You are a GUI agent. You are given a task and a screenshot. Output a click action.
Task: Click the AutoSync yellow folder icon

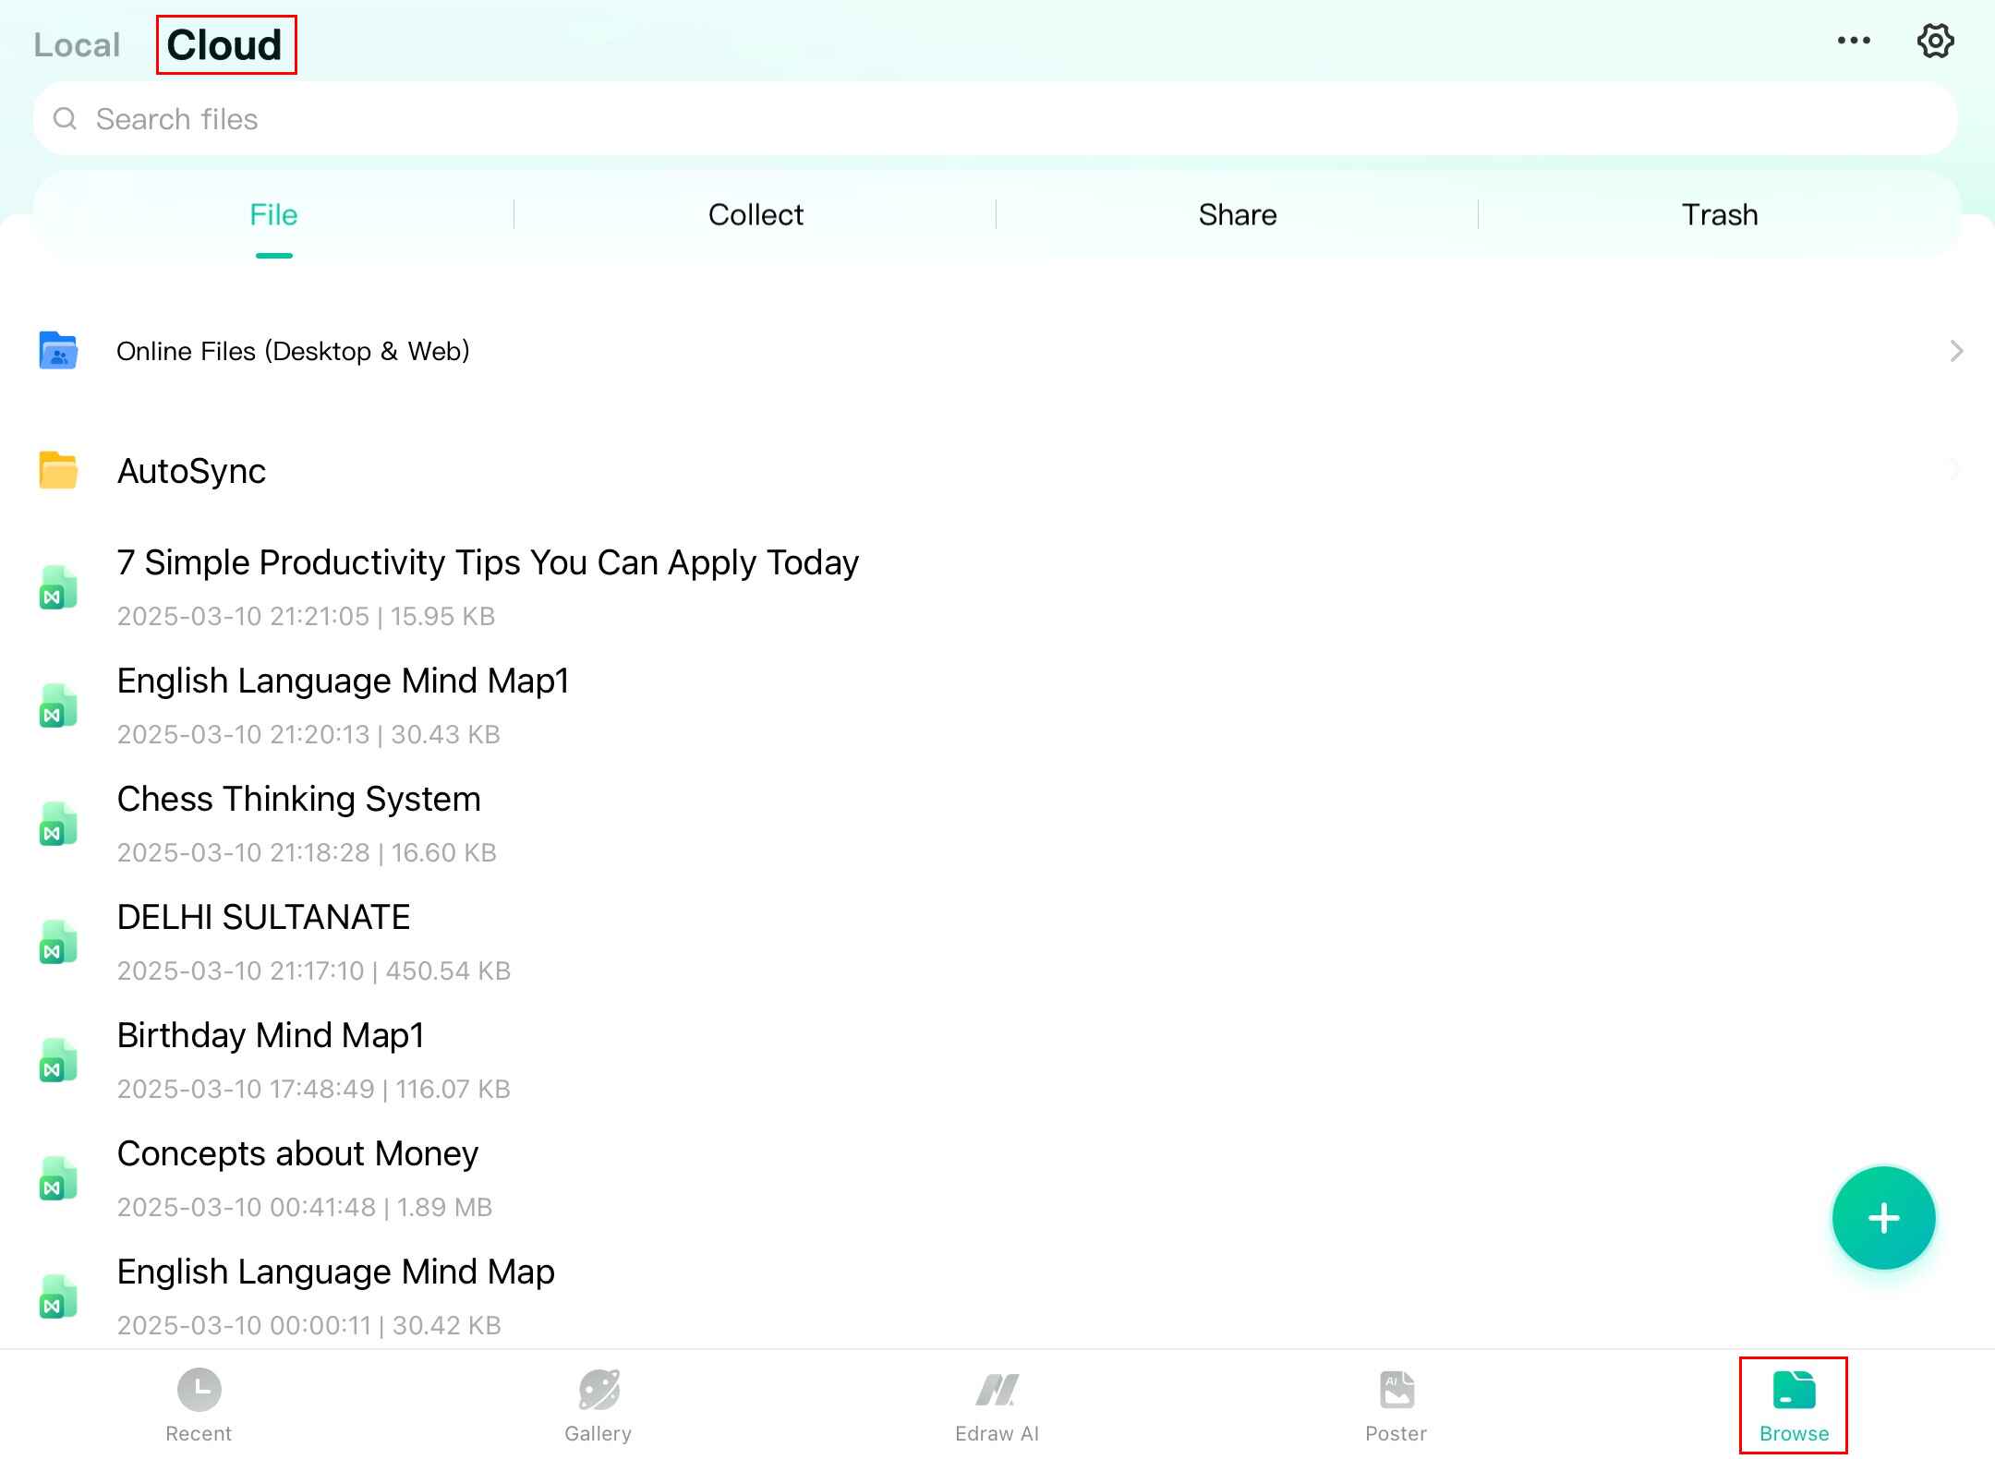click(58, 470)
